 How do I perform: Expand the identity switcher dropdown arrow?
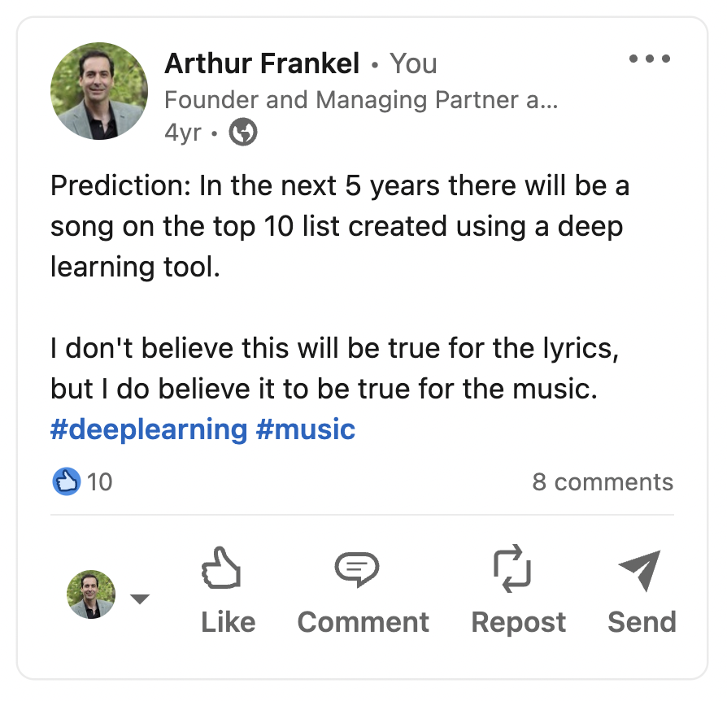pyautogui.click(x=140, y=599)
